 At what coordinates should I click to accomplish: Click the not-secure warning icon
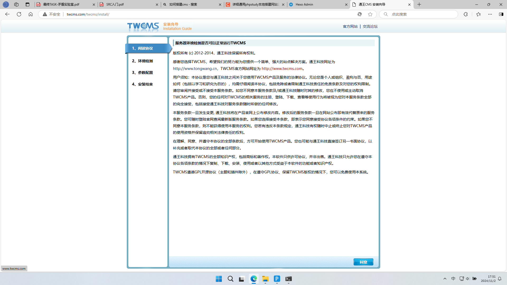coord(45,14)
